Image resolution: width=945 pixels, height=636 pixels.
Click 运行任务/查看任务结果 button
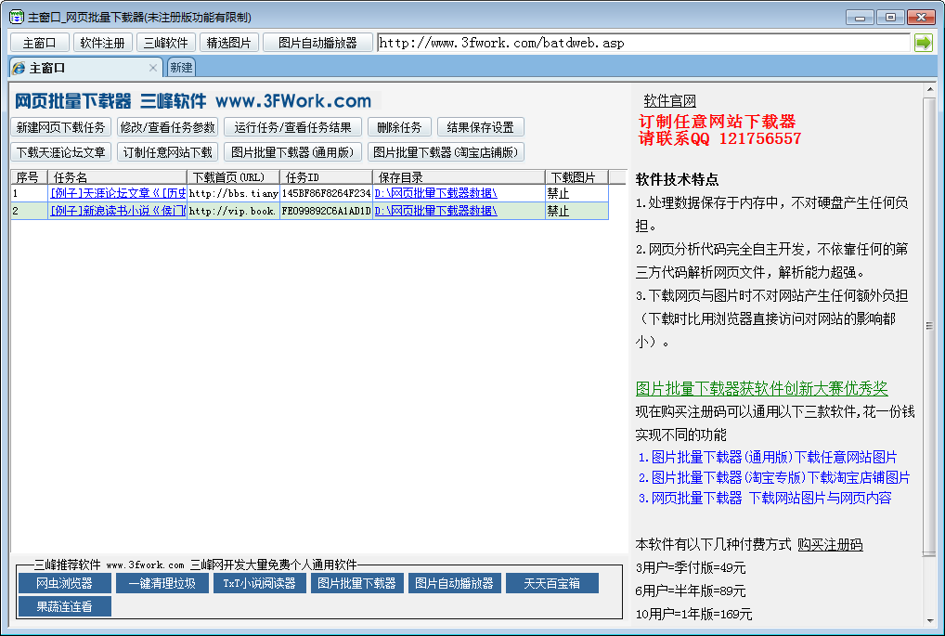(293, 127)
